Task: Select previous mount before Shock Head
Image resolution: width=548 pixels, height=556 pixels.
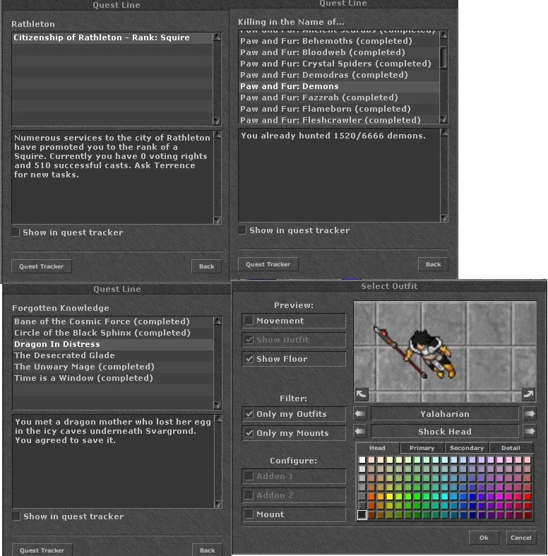Action: 360,432
